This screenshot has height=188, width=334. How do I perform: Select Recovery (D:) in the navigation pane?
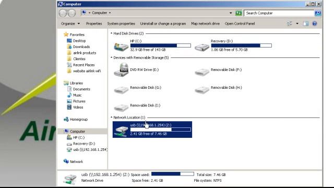(x=84, y=144)
